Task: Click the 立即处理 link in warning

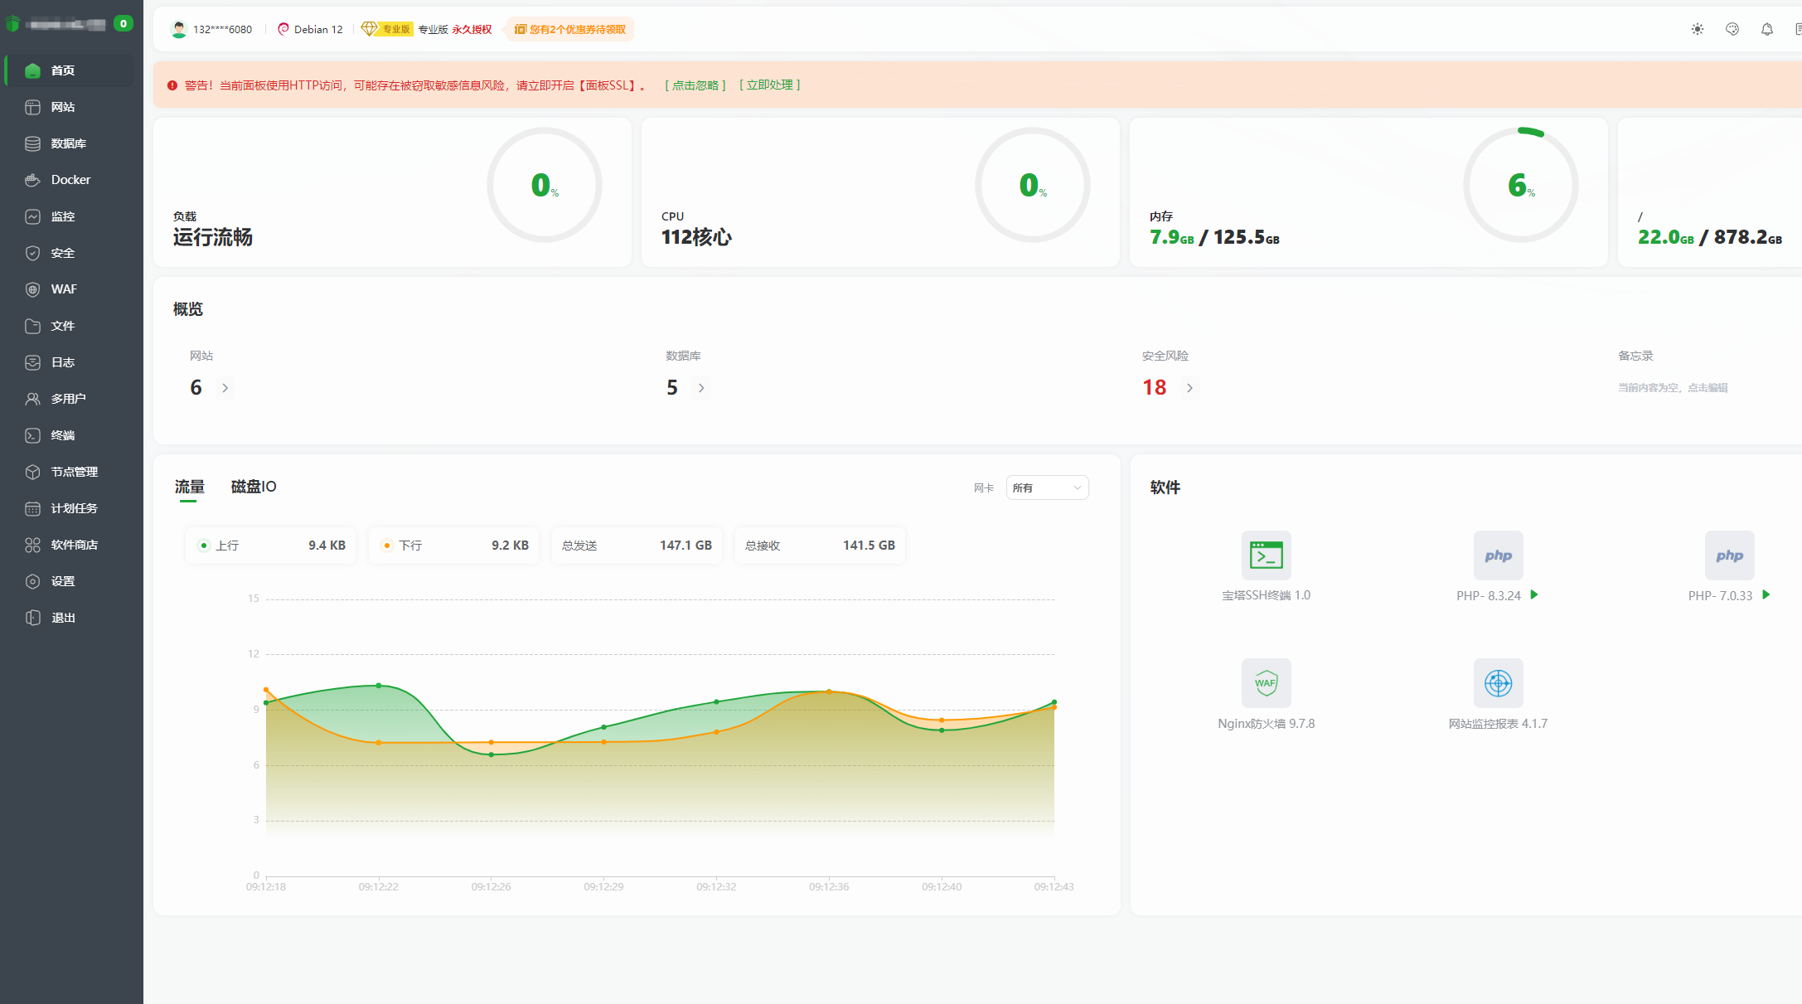Action: point(769,85)
